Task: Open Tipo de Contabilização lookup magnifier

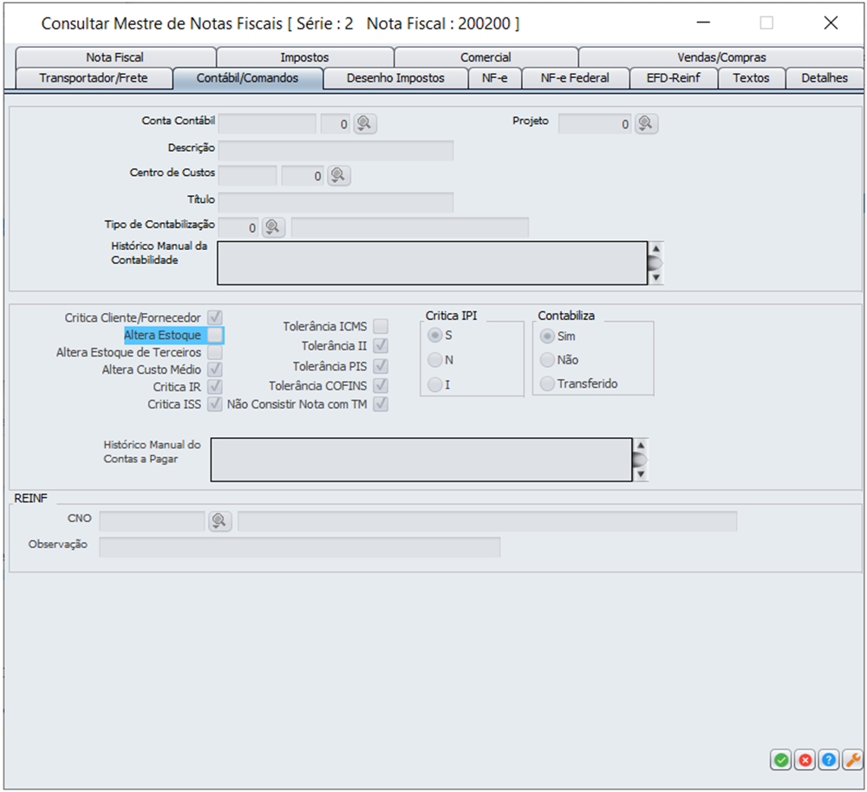Action: 272,227
